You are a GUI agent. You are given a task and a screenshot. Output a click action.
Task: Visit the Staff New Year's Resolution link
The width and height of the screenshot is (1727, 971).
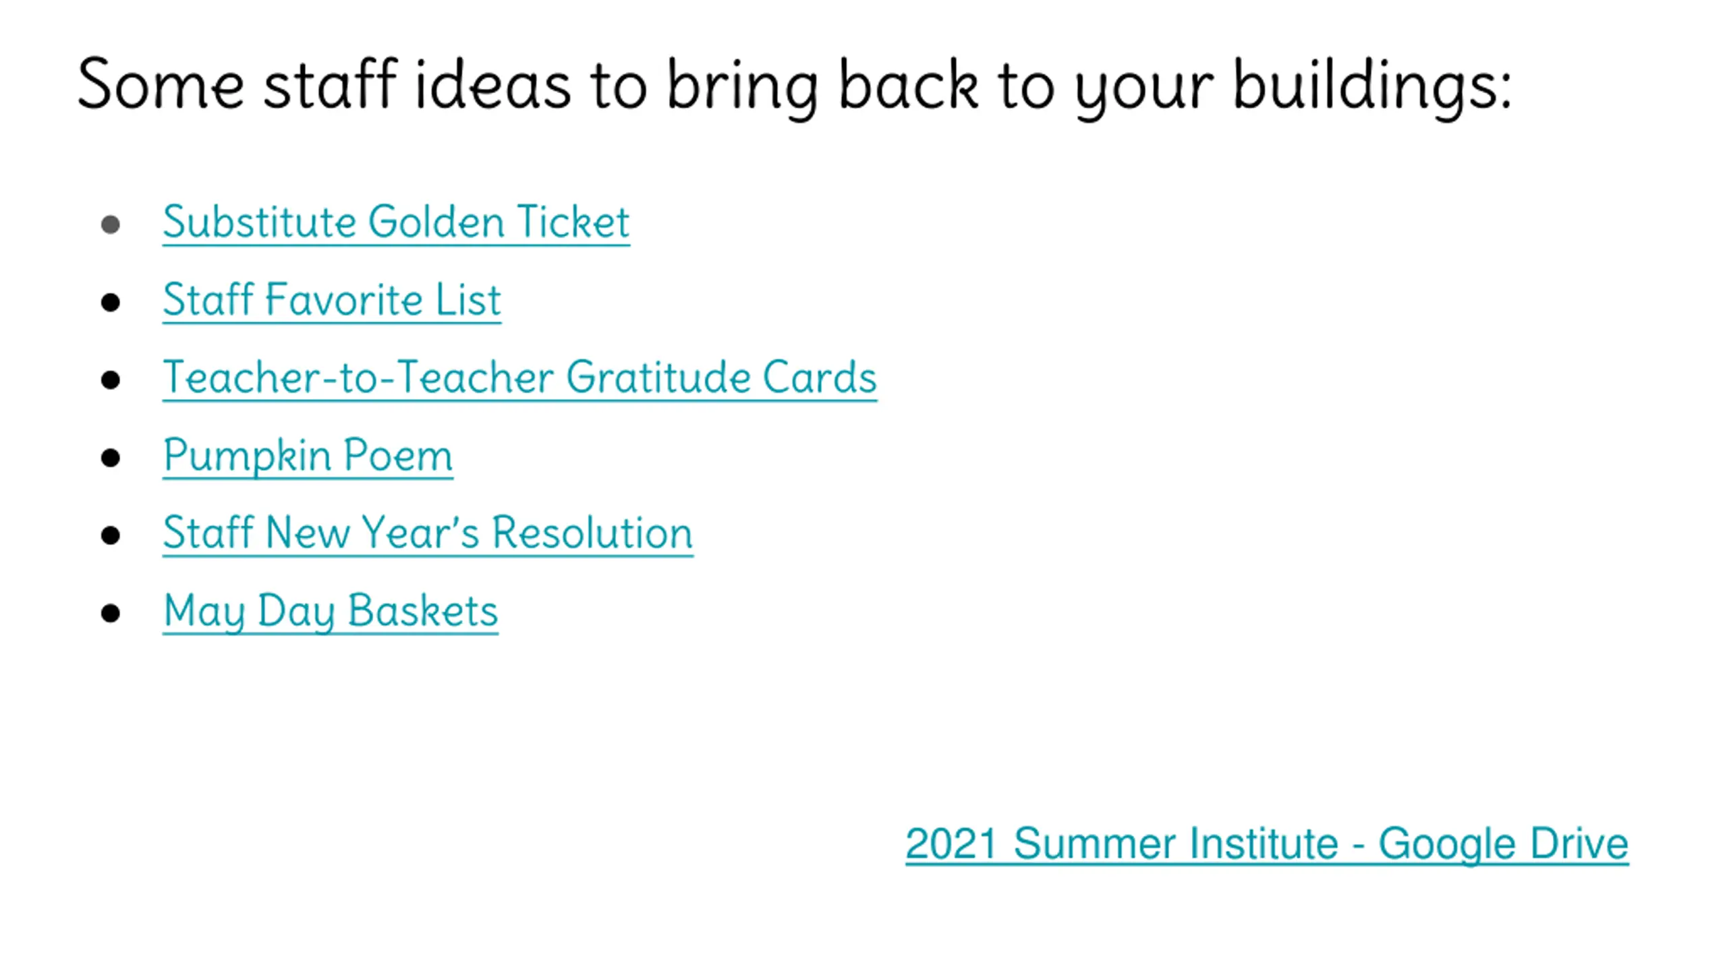tap(428, 533)
